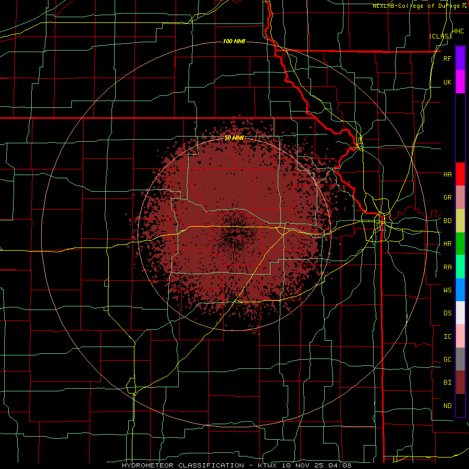Click the HR legend label
This screenshot has height=469, width=469.
pos(447,244)
